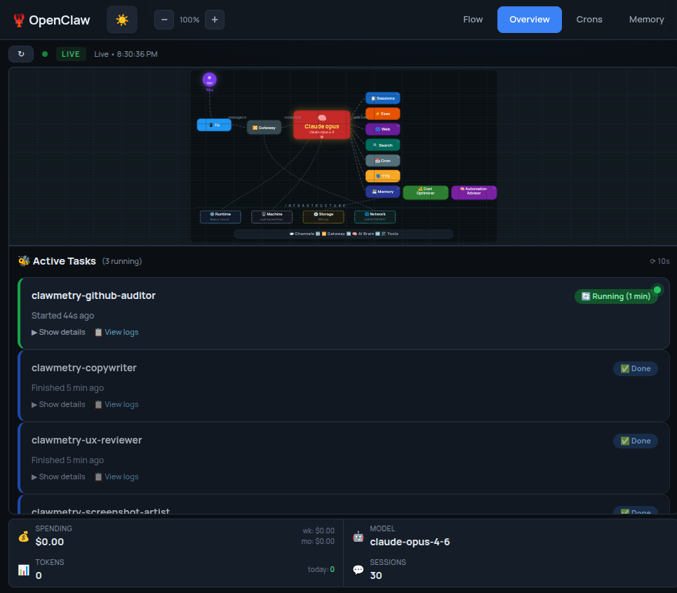Select the Sessions tool node in the graph
The height and width of the screenshot is (593, 677).
pos(382,98)
